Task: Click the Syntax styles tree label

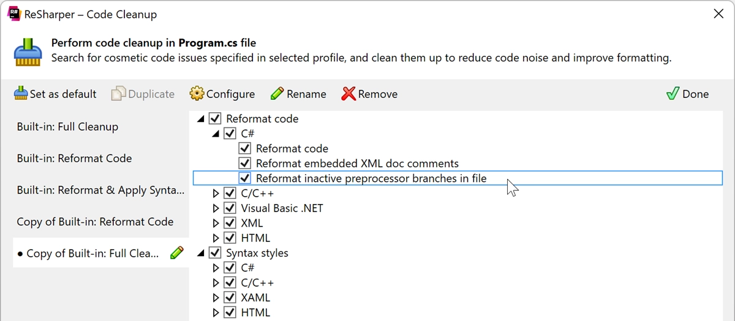Action: 257,253
